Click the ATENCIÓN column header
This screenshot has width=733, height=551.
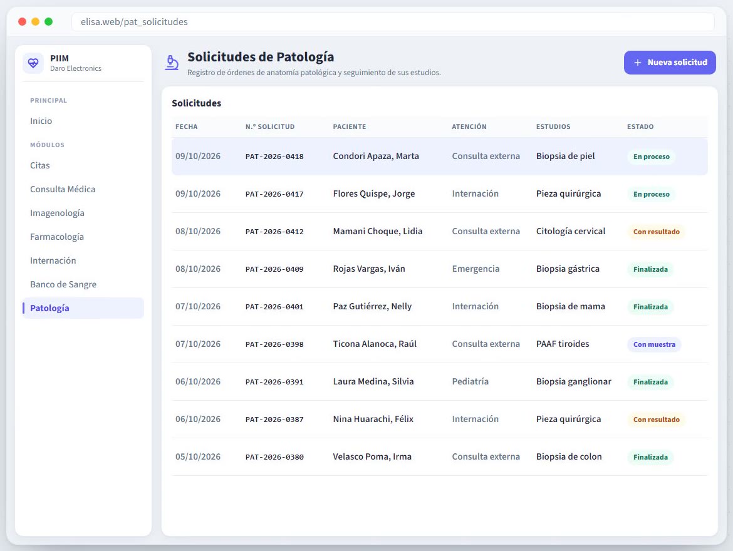[469, 126]
